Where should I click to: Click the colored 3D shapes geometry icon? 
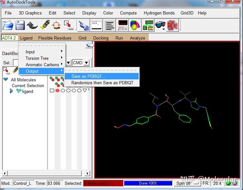(x=135, y=25)
